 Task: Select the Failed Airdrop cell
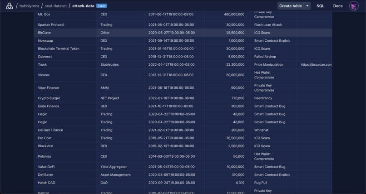click(x=273, y=57)
